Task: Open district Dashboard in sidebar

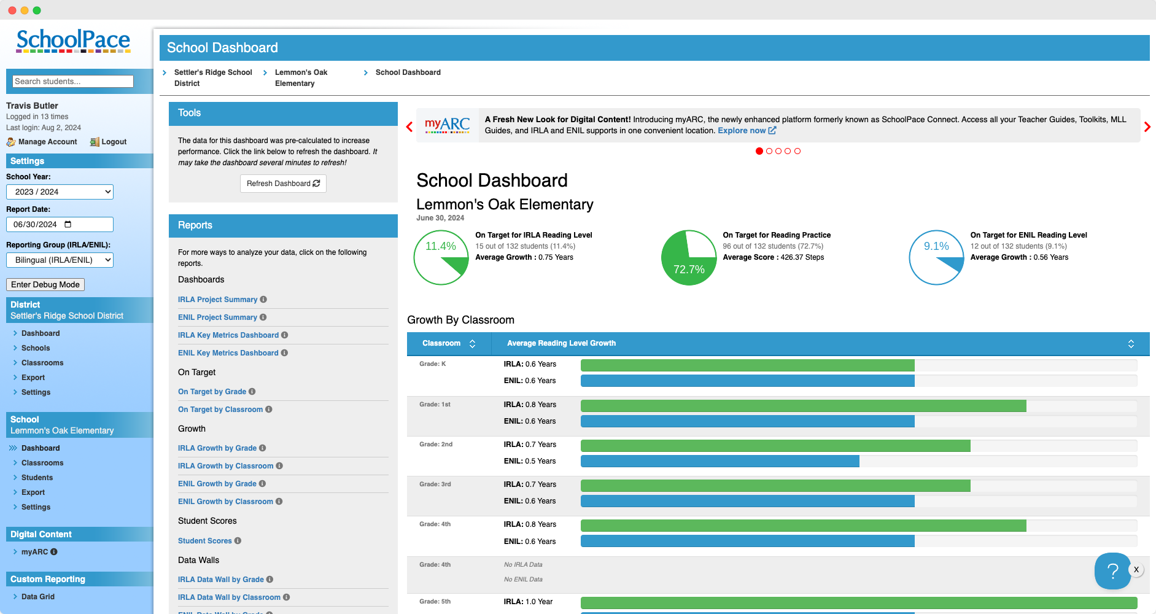Action: click(41, 333)
